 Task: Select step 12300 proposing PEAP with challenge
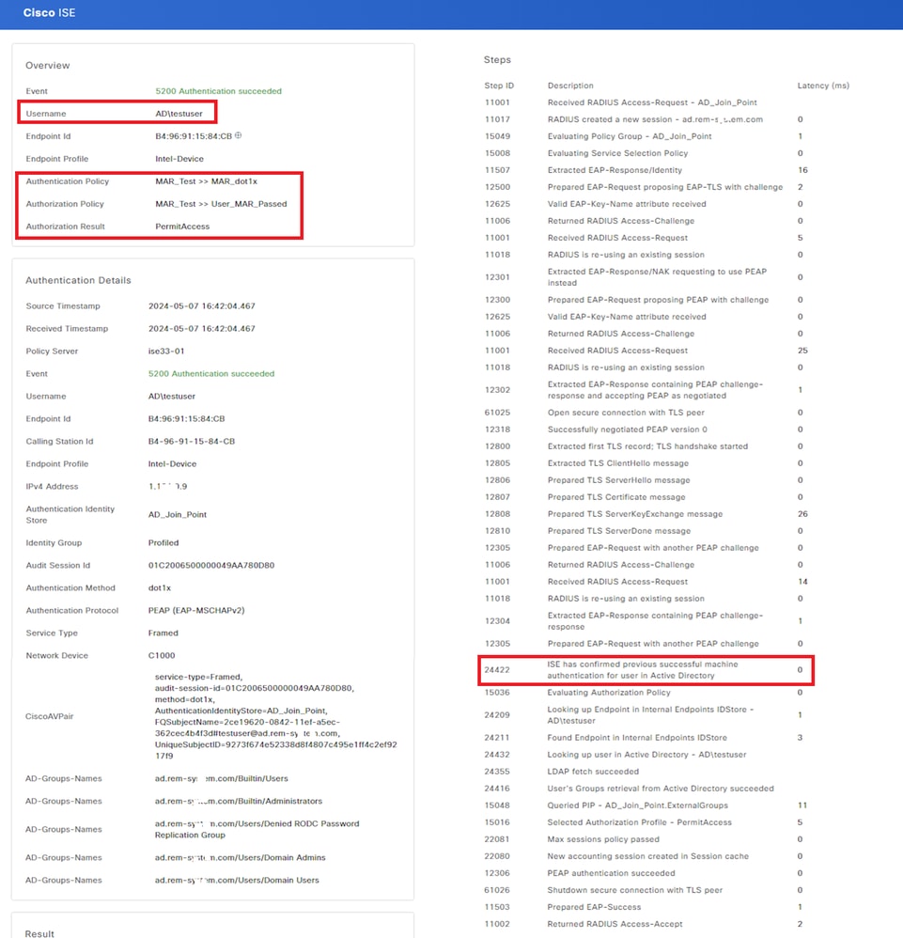click(646, 300)
